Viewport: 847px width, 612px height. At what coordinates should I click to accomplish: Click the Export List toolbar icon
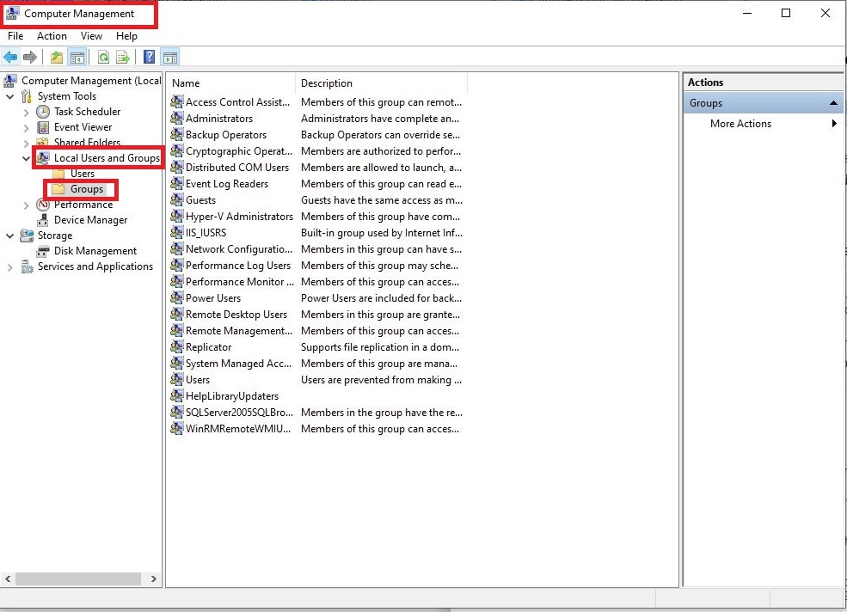(x=123, y=57)
